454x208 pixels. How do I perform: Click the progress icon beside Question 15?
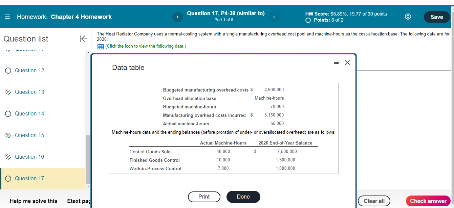tap(7, 135)
